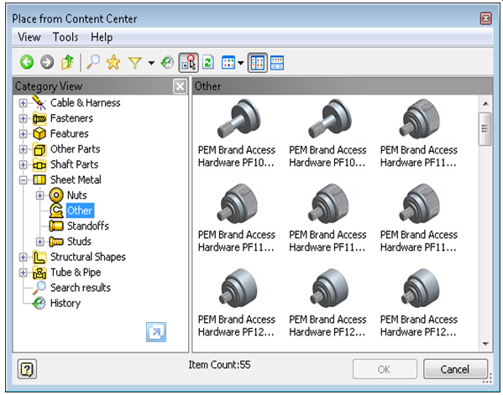Click the Cancel button
This screenshot has width=503, height=395.
455,369
